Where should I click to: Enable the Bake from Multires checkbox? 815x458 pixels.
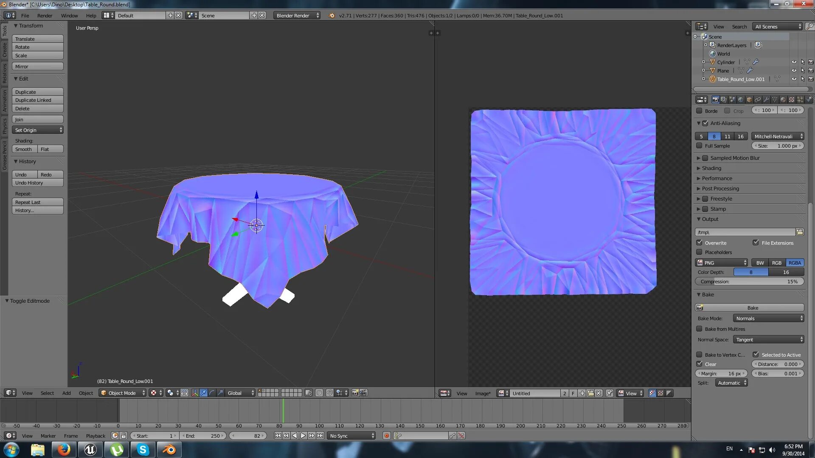(x=699, y=329)
